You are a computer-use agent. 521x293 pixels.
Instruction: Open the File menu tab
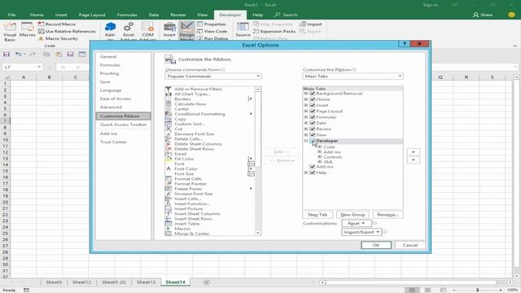tap(11, 15)
